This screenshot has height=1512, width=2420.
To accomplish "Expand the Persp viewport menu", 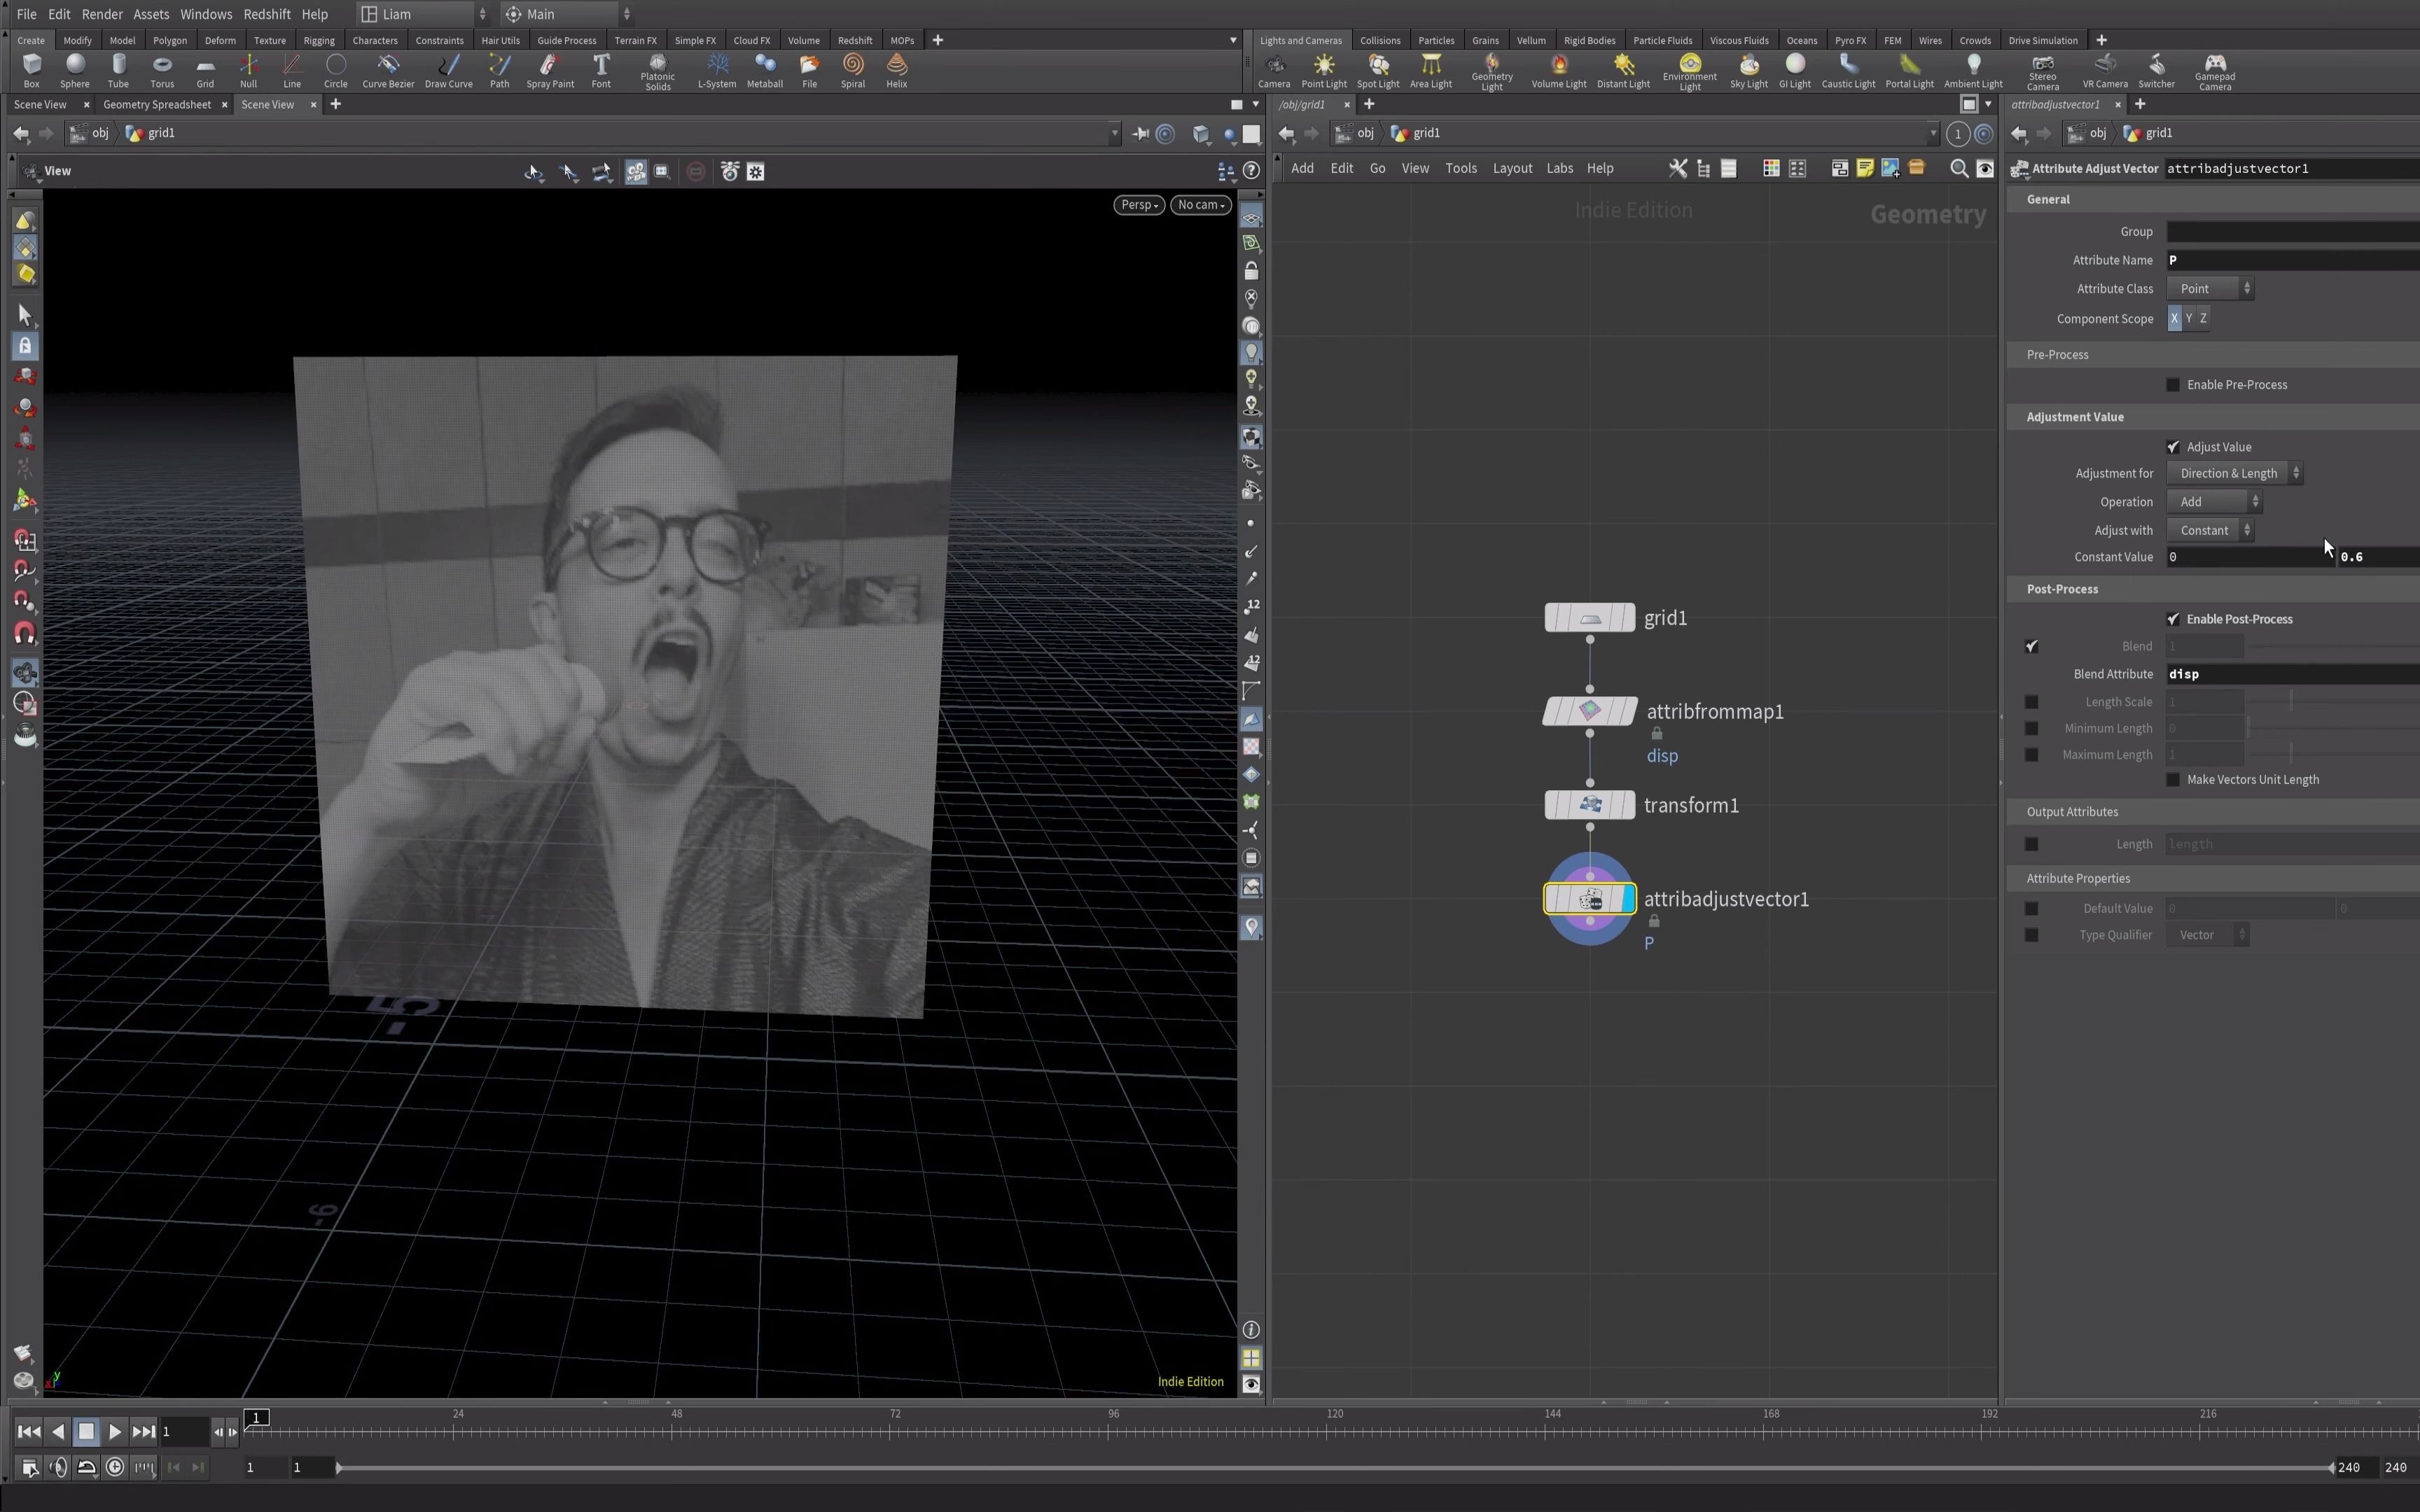I will point(1138,205).
